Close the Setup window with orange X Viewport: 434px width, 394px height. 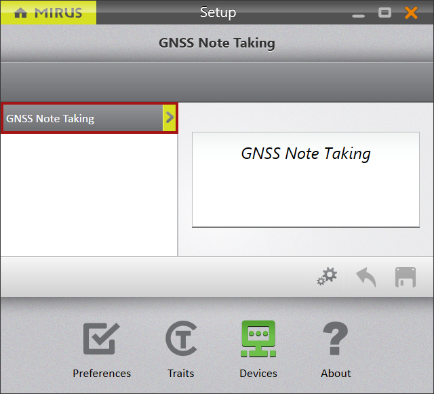[411, 13]
